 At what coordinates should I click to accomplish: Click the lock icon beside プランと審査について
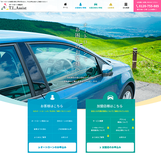point(133,119)
